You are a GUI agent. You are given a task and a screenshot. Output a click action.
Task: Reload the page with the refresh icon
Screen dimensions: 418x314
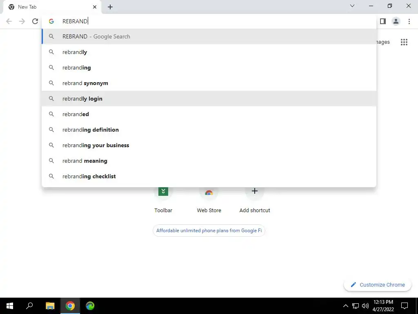click(35, 21)
